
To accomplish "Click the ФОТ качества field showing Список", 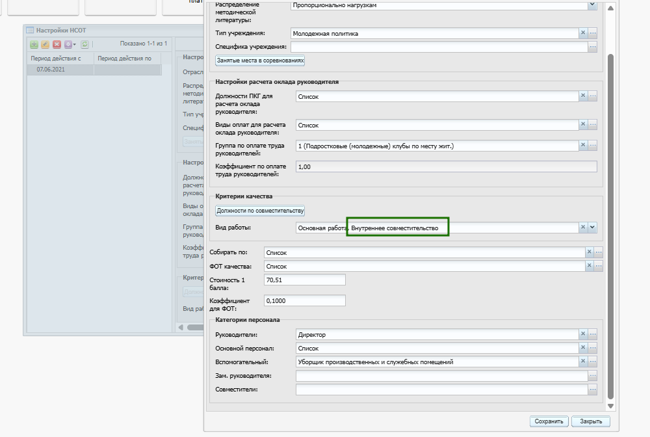I will coord(424,266).
